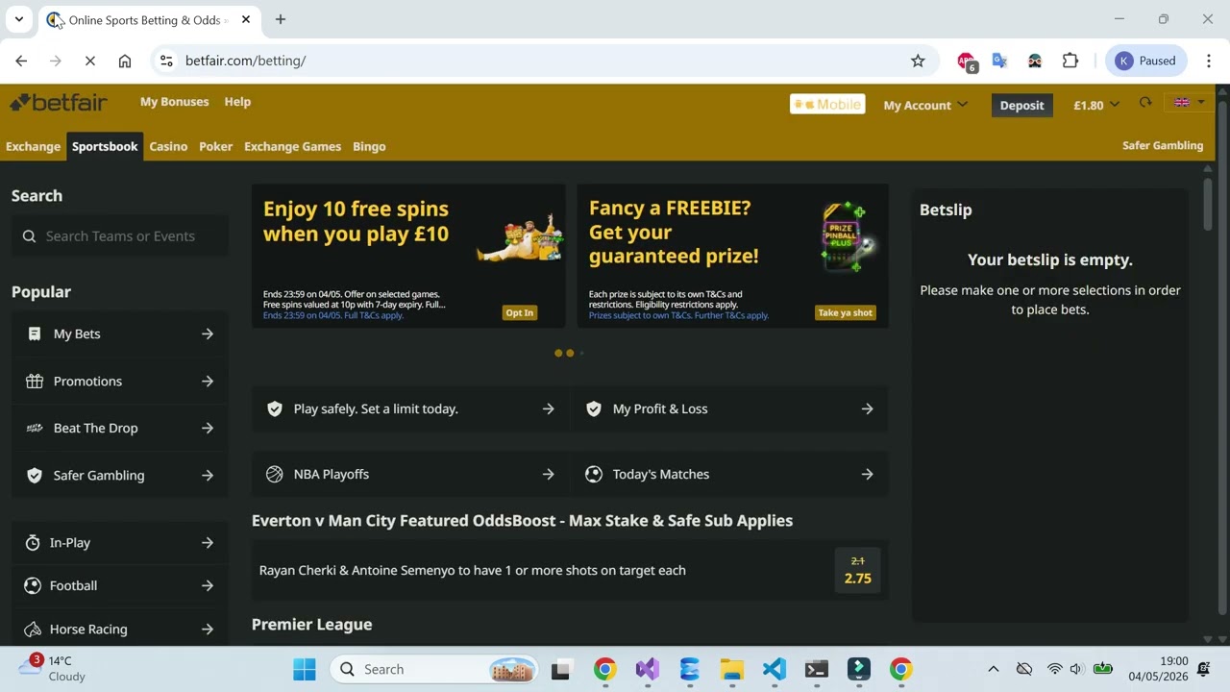Click the Take ya shot button
1230x692 pixels.
pos(846,312)
